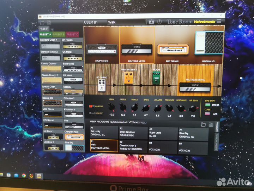Viewport: 254px width, 191px height.
Task: Open Chrome from the Windows taskbar
Action: tap(24, 175)
